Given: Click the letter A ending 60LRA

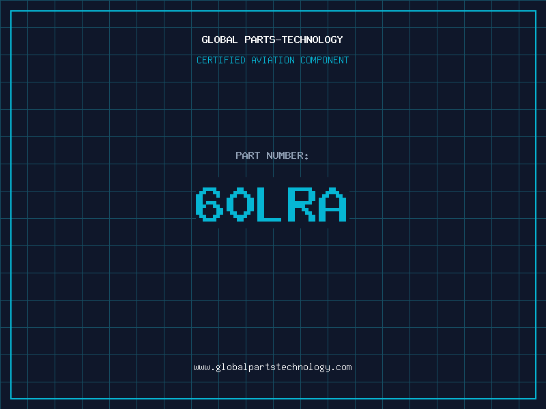Looking at the screenshot, I should coord(332,204).
